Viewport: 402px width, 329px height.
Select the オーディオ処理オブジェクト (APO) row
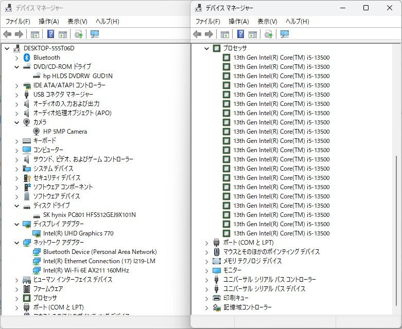(x=72, y=113)
